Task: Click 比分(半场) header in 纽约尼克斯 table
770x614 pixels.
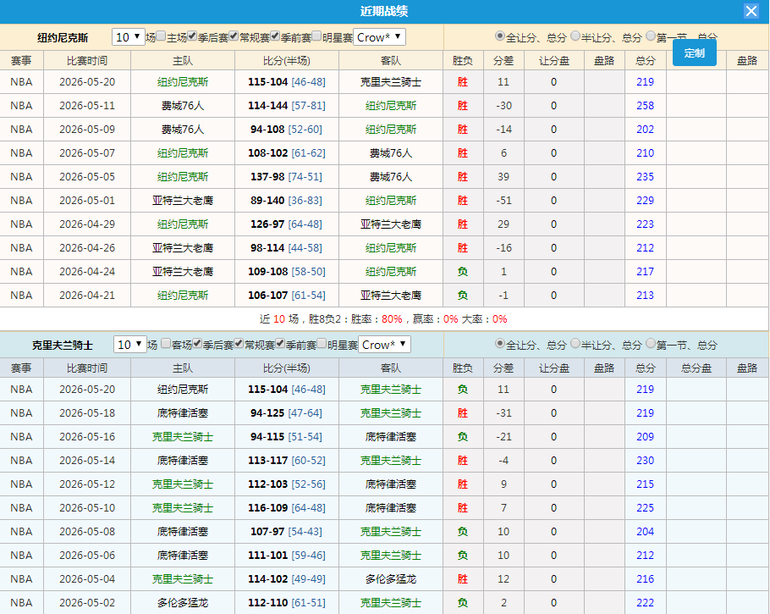Action: pos(286,60)
